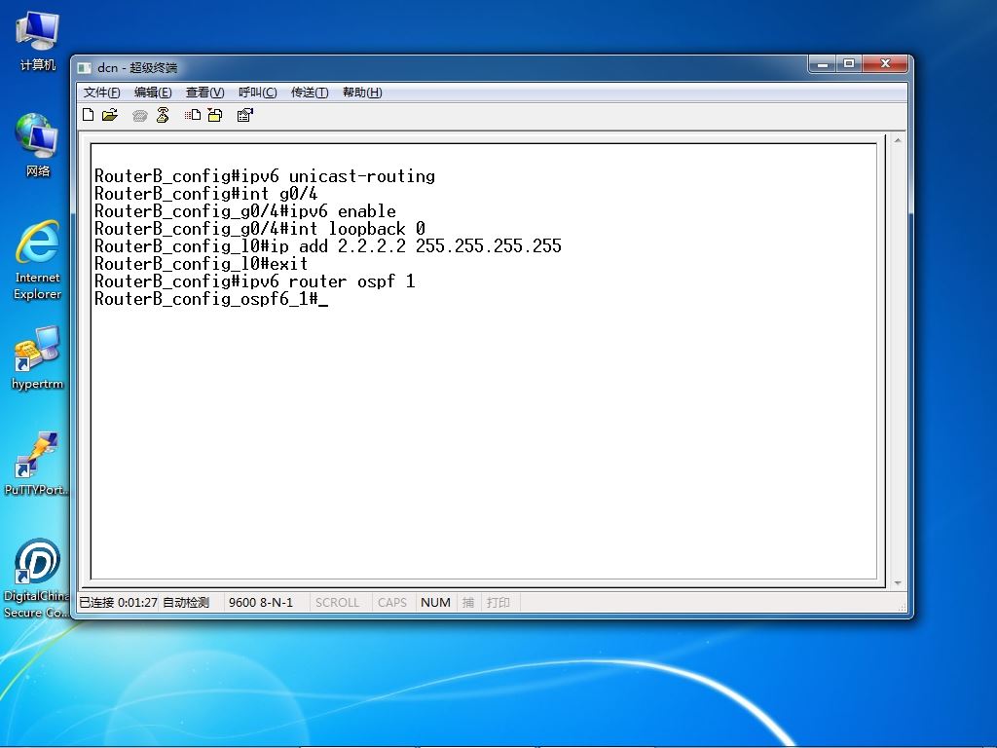The image size is (997, 748).
Task: Click the Send file toolbar icon
Action: (193, 115)
